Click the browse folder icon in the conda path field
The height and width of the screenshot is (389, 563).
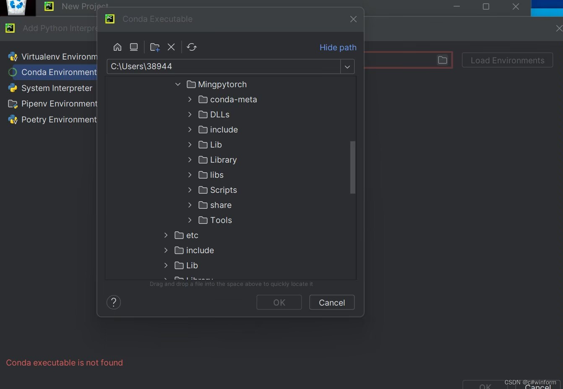click(x=442, y=60)
